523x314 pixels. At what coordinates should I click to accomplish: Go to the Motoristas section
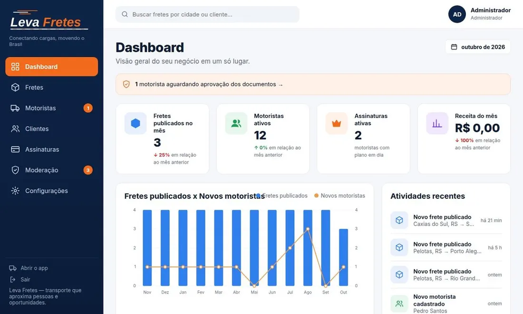[x=52, y=108]
